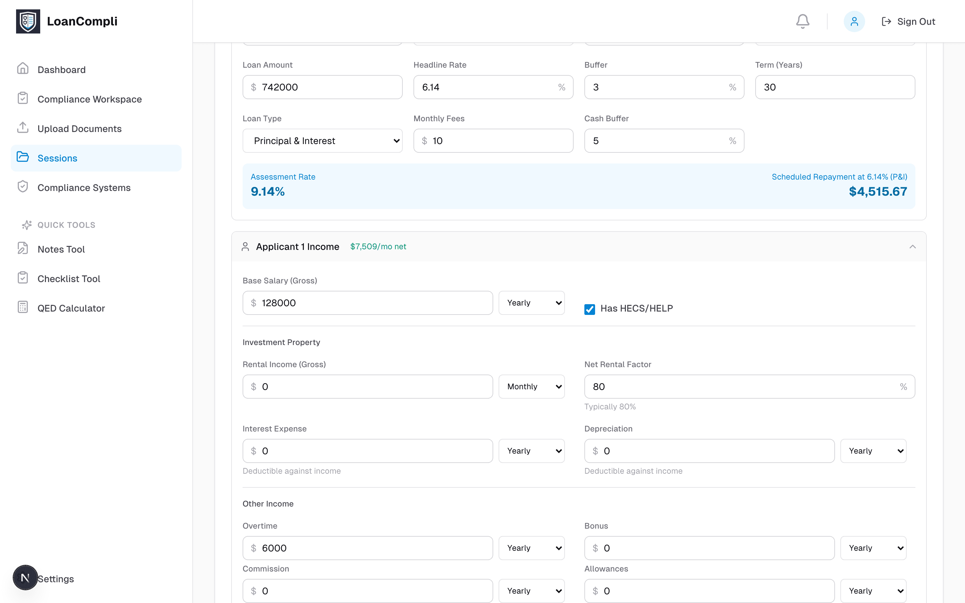
Task: Click the Notes Tool pencil icon
Action: tap(23, 248)
